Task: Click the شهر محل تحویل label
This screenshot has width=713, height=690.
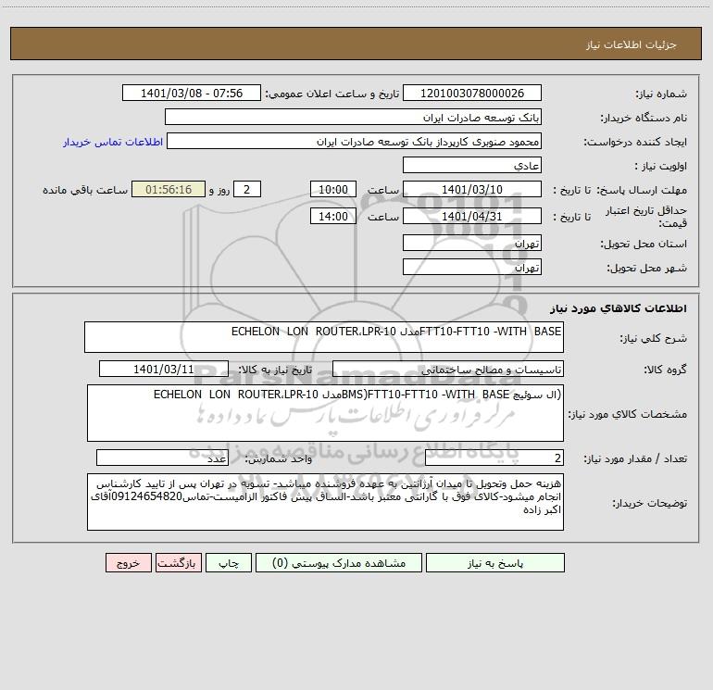Action: pyautogui.click(x=647, y=268)
